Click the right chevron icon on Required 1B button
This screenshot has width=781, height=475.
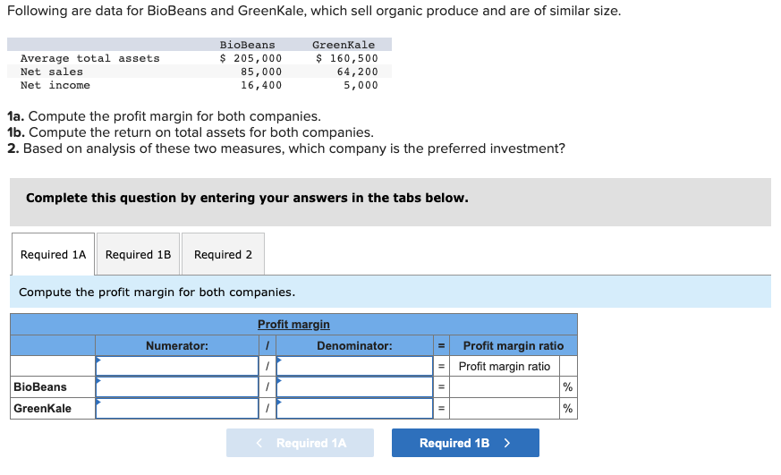pyautogui.click(x=507, y=443)
